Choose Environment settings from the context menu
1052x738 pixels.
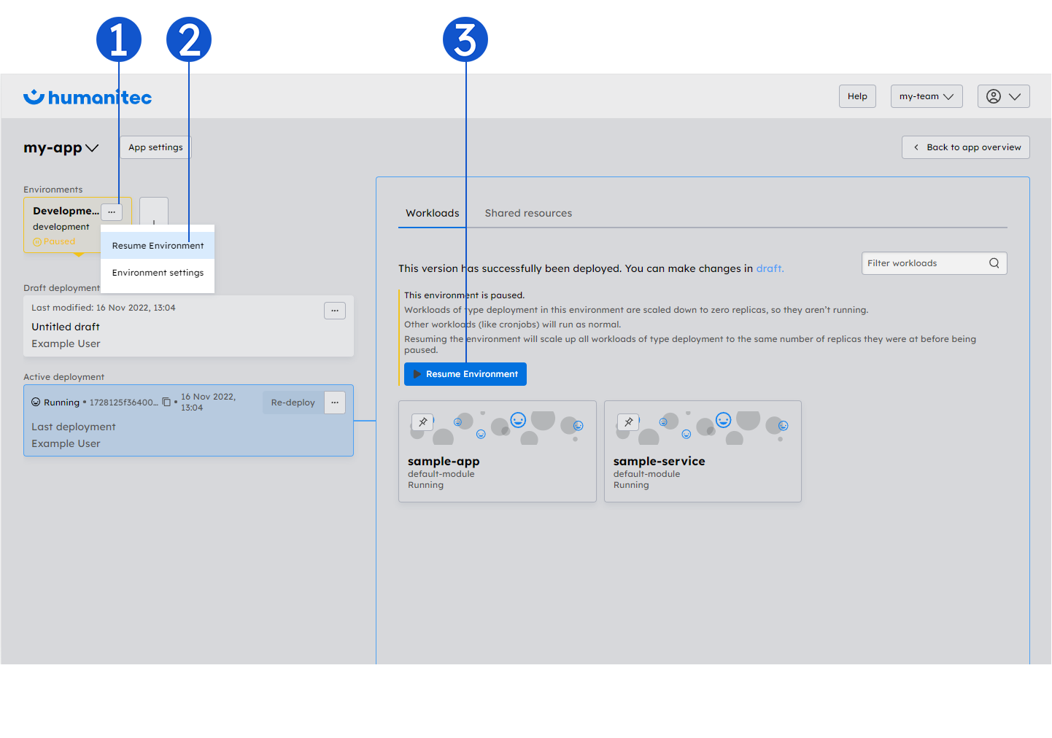[x=158, y=273]
